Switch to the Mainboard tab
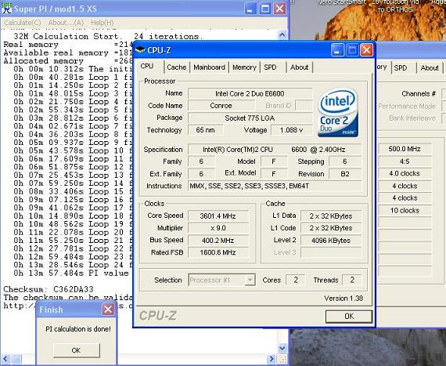Image resolution: width=446 pixels, height=366 pixels. [209, 67]
